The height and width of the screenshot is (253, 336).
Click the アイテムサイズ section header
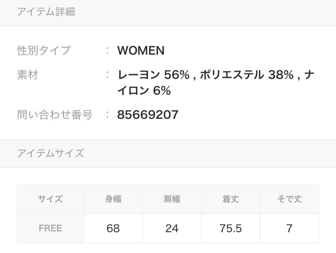point(51,153)
